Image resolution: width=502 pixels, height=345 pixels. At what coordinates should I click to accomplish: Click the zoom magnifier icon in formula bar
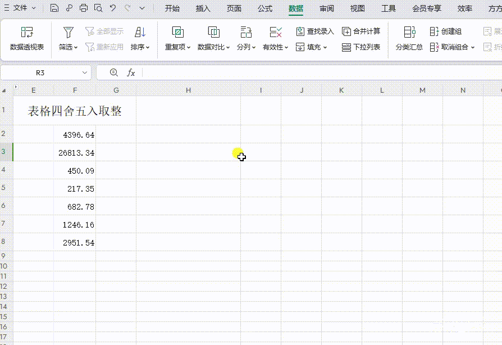point(113,72)
